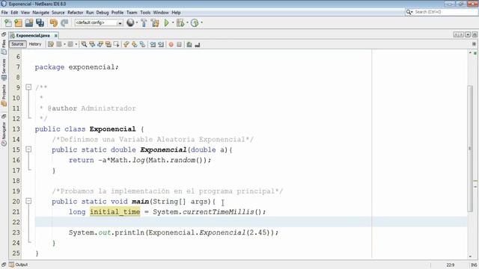Click Previous Bookmark icon
The height and width of the screenshot is (269, 479).
(x=126, y=45)
